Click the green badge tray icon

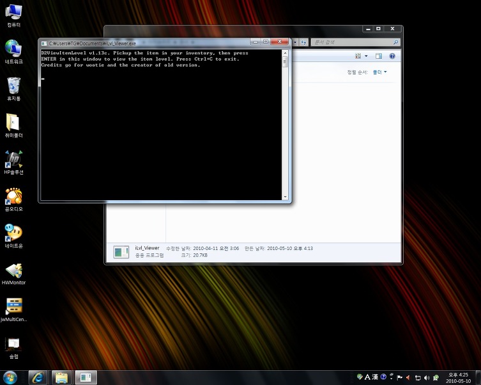point(436,377)
